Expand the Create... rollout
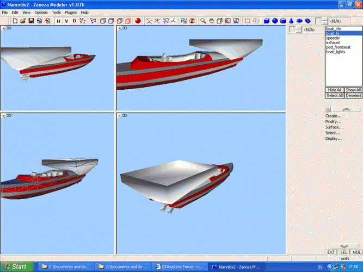This screenshot has height=272, width=363. tap(333, 116)
